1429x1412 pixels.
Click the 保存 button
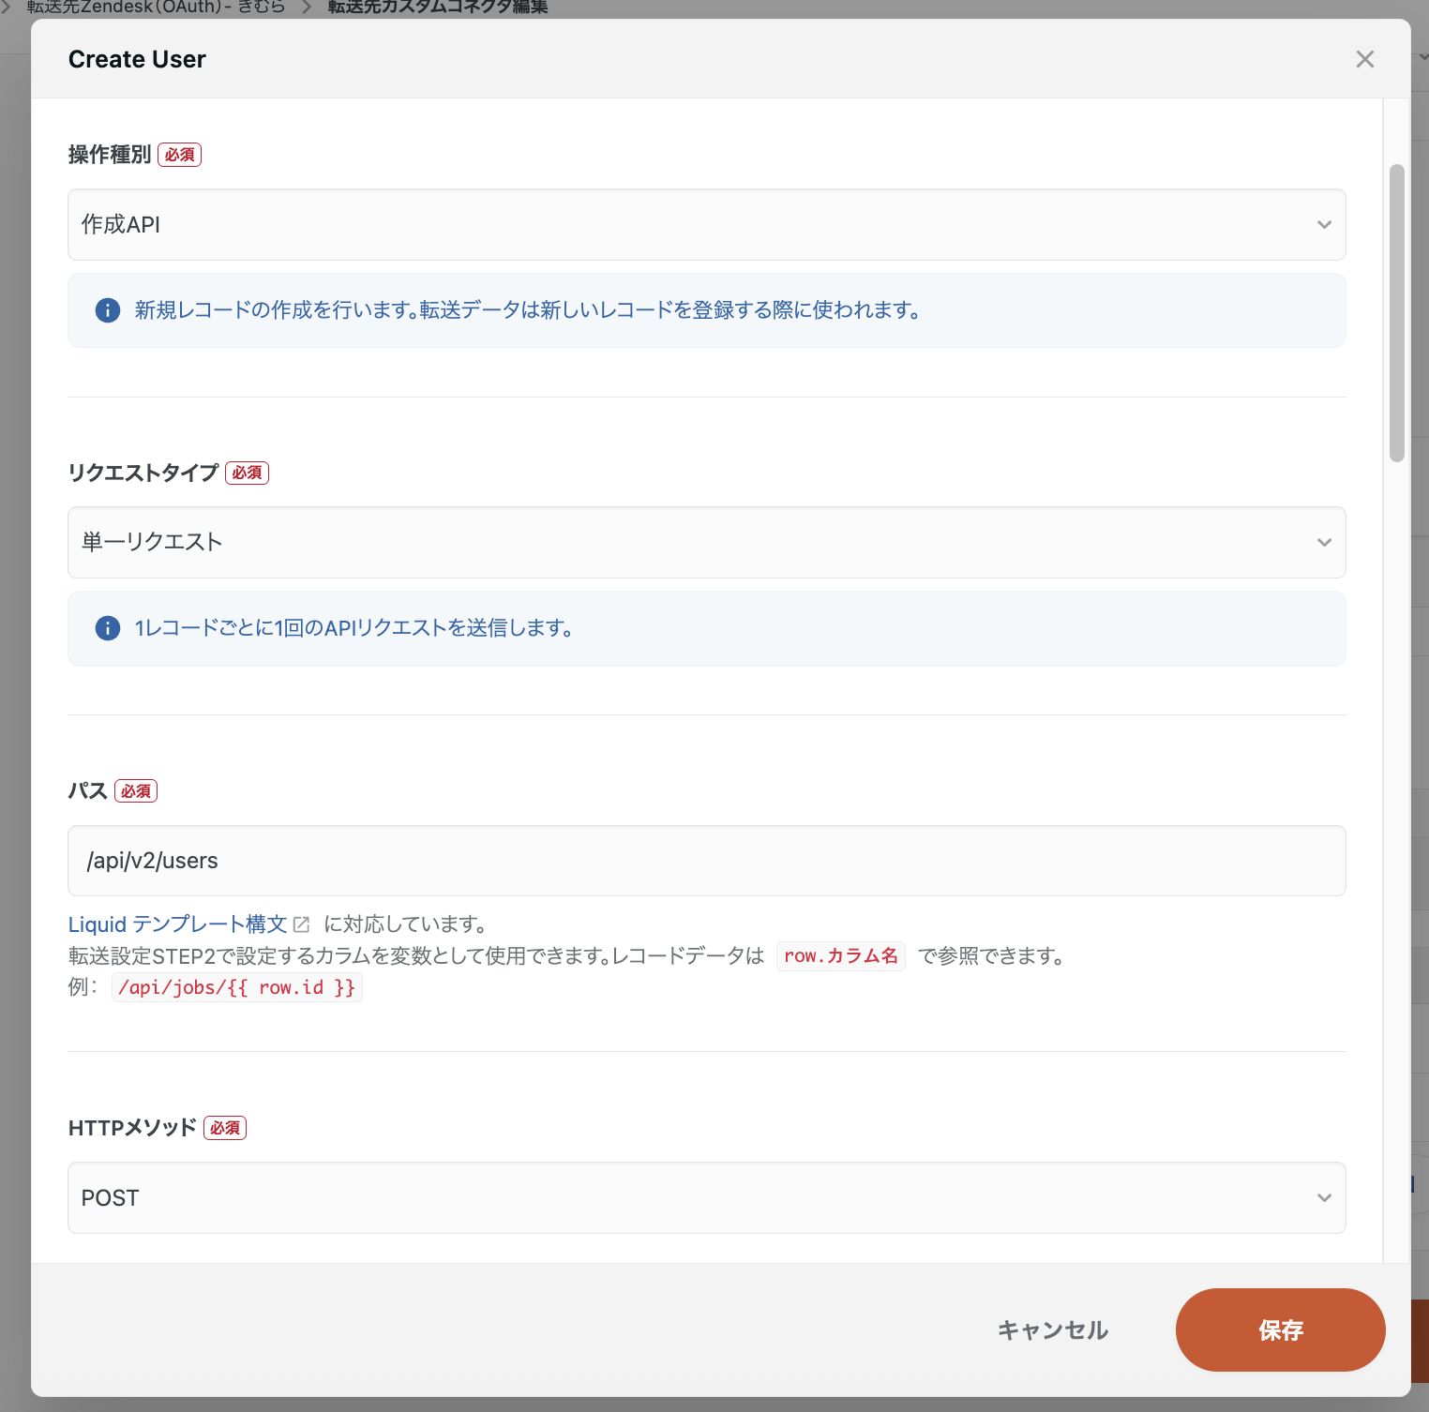[x=1280, y=1329]
